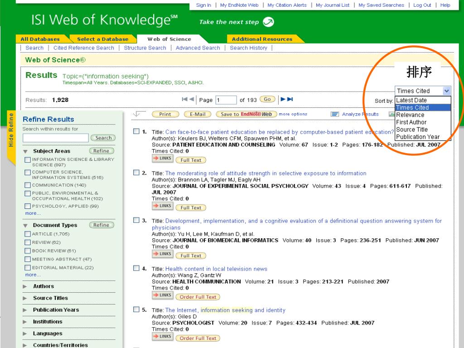Click Search button under Refine Results

coord(103,138)
